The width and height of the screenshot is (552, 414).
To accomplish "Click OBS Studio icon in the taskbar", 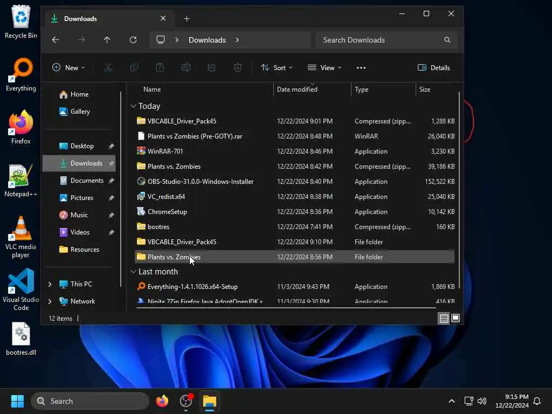I will tap(186, 401).
